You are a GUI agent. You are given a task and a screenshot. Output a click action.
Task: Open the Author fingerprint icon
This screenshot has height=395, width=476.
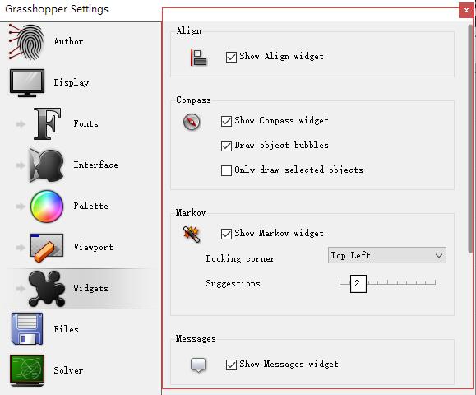tap(26, 42)
